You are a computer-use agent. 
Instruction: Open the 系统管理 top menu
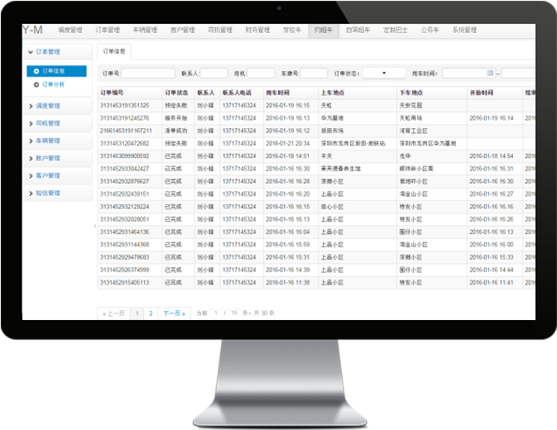(463, 30)
